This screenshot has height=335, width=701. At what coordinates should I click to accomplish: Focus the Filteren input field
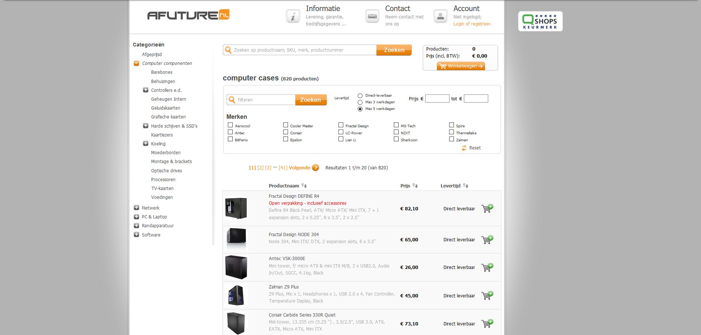(x=261, y=100)
